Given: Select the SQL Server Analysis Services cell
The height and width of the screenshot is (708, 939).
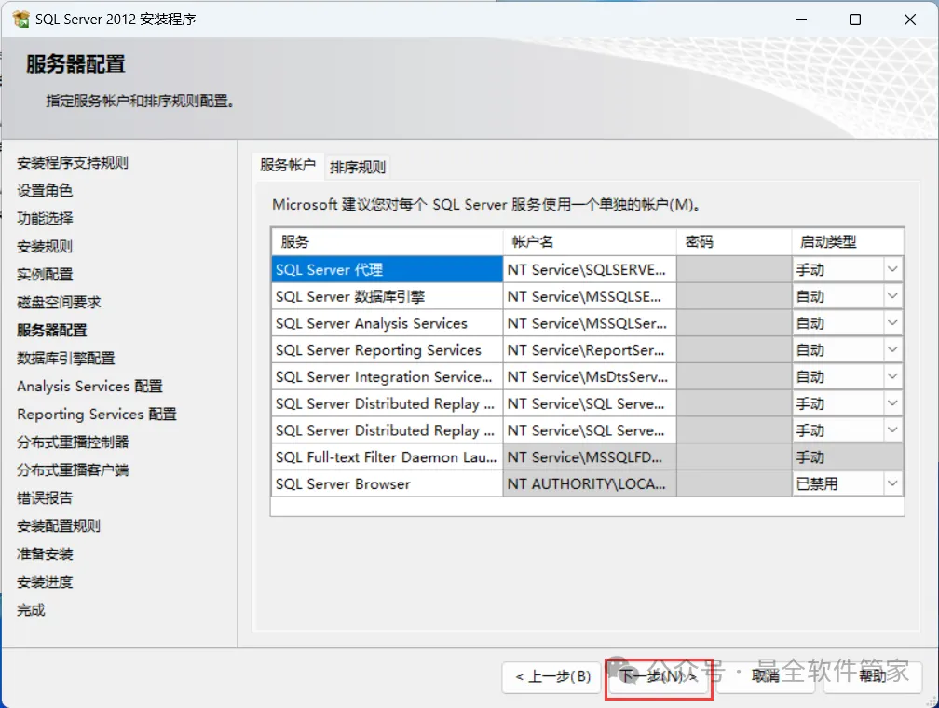Looking at the screenshot, I should click(x=387, y=323).
